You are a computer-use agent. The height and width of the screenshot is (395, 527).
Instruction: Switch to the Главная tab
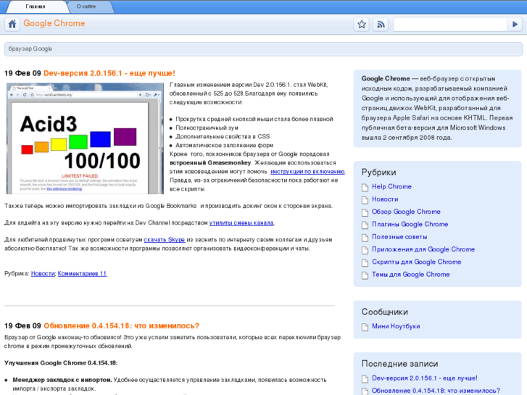[36, 7]
